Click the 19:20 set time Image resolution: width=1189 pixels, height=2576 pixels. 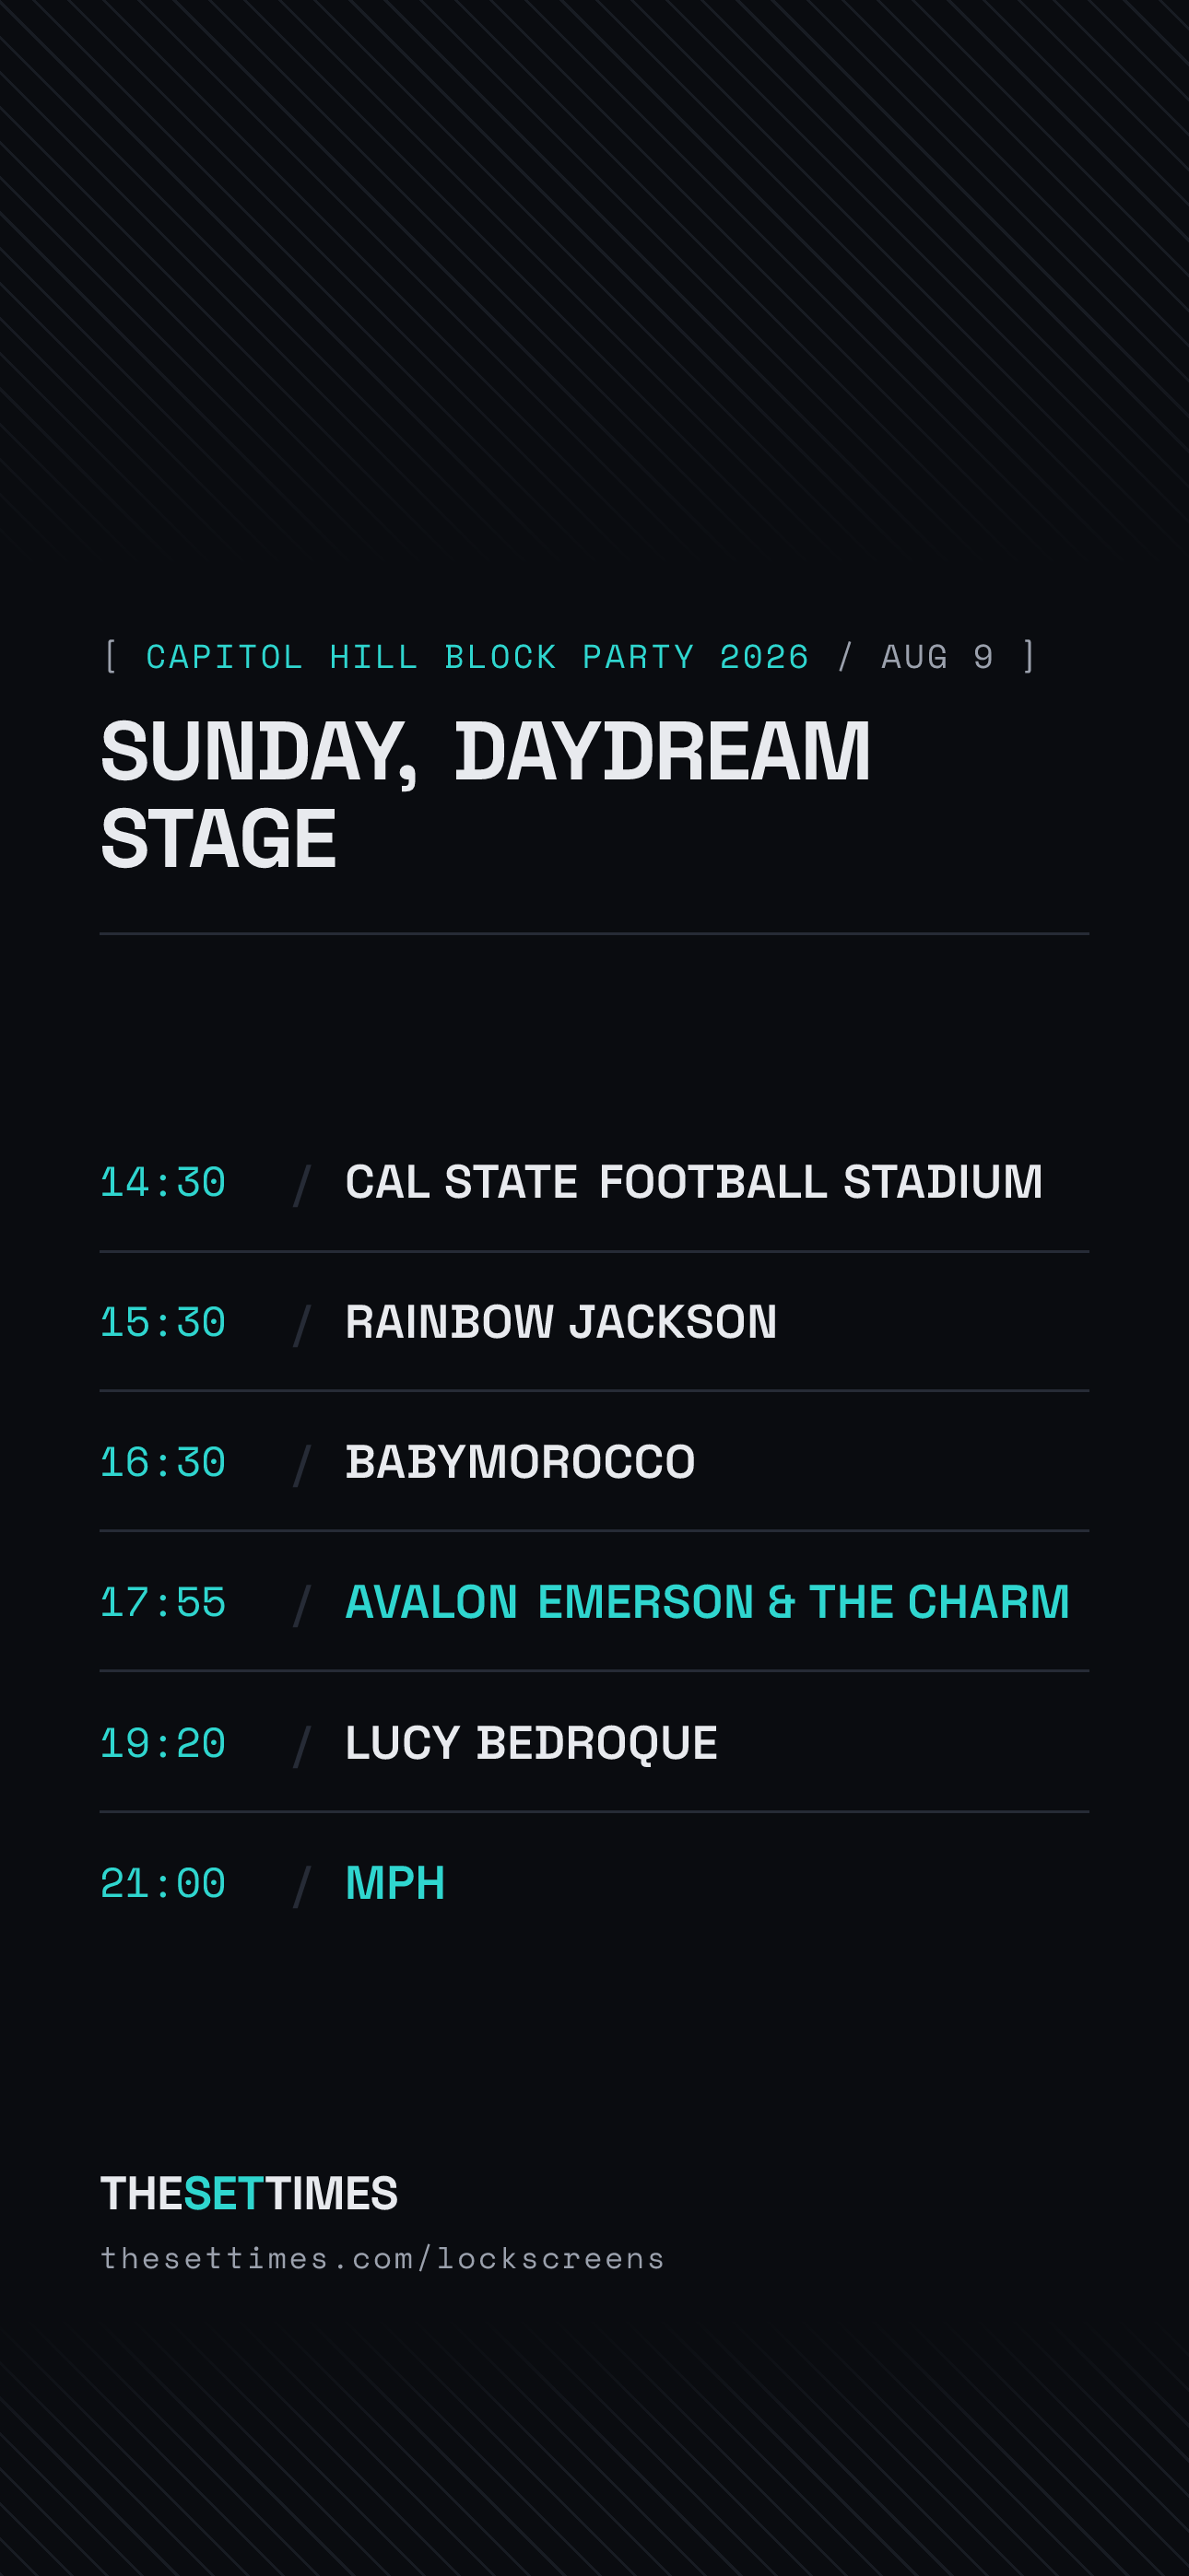click(x=163, y=1743)
